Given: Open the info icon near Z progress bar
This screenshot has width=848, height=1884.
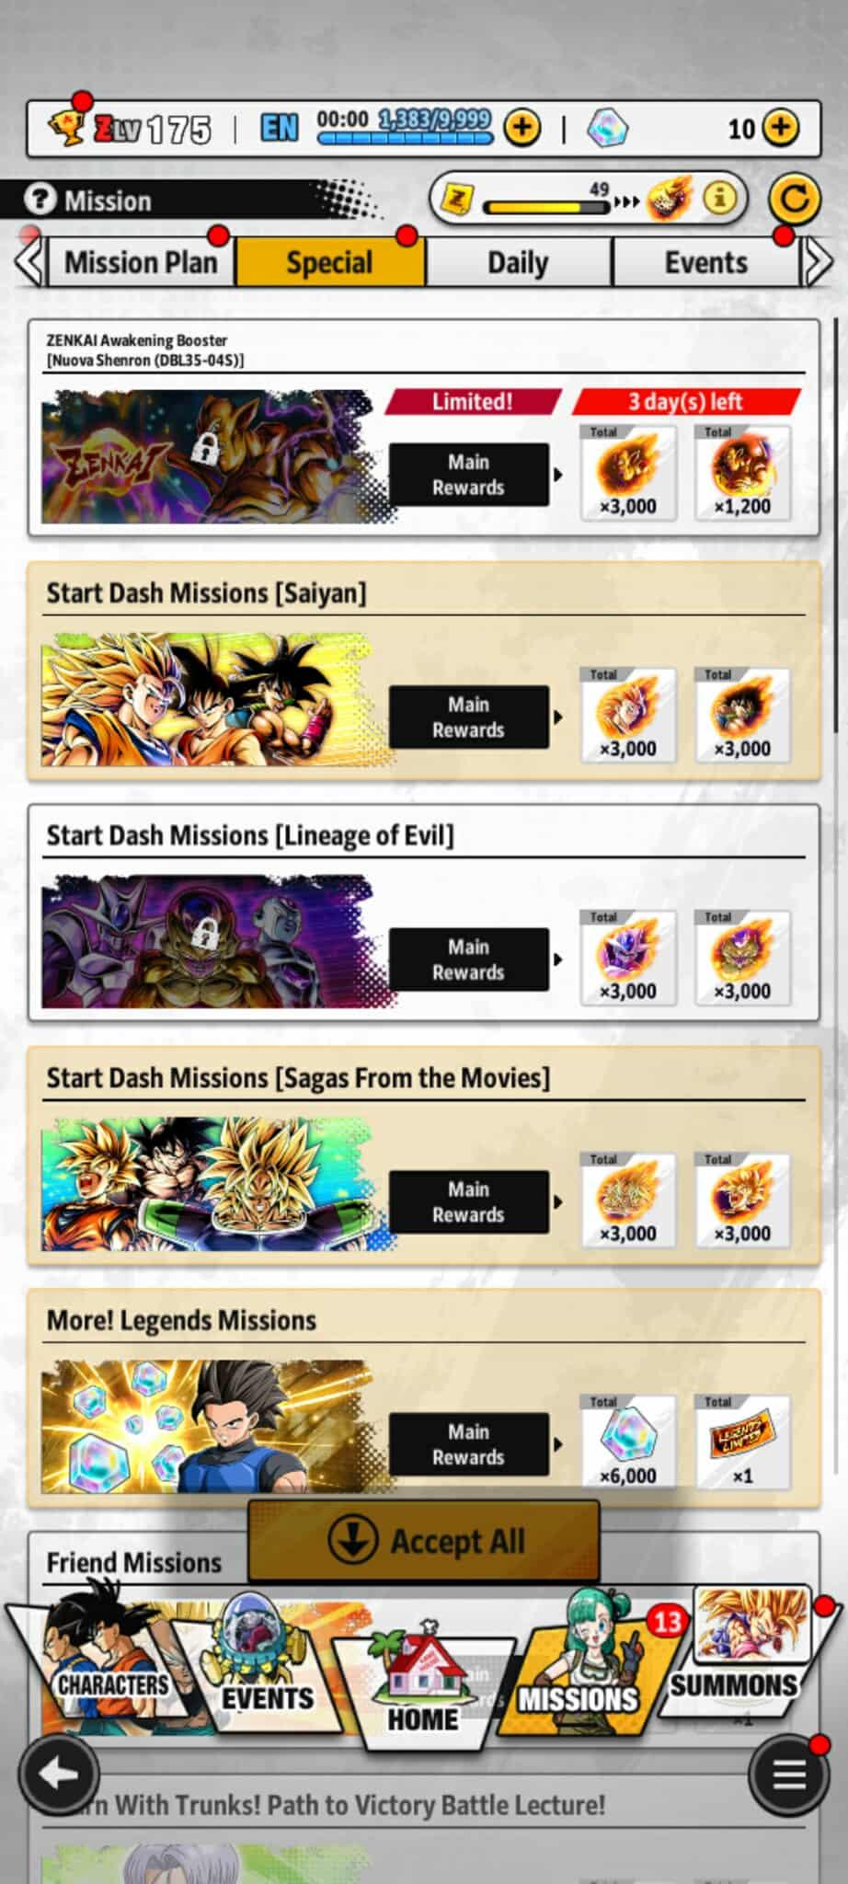Looking at the screenshot, I should click(720, 197).
